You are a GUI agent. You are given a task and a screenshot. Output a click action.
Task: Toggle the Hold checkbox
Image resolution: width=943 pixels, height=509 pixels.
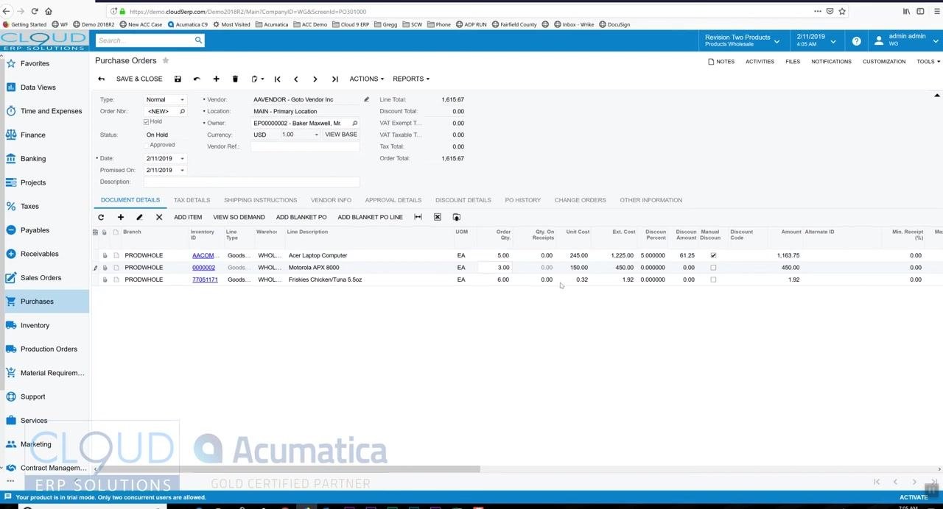click(x=146, y=121)
